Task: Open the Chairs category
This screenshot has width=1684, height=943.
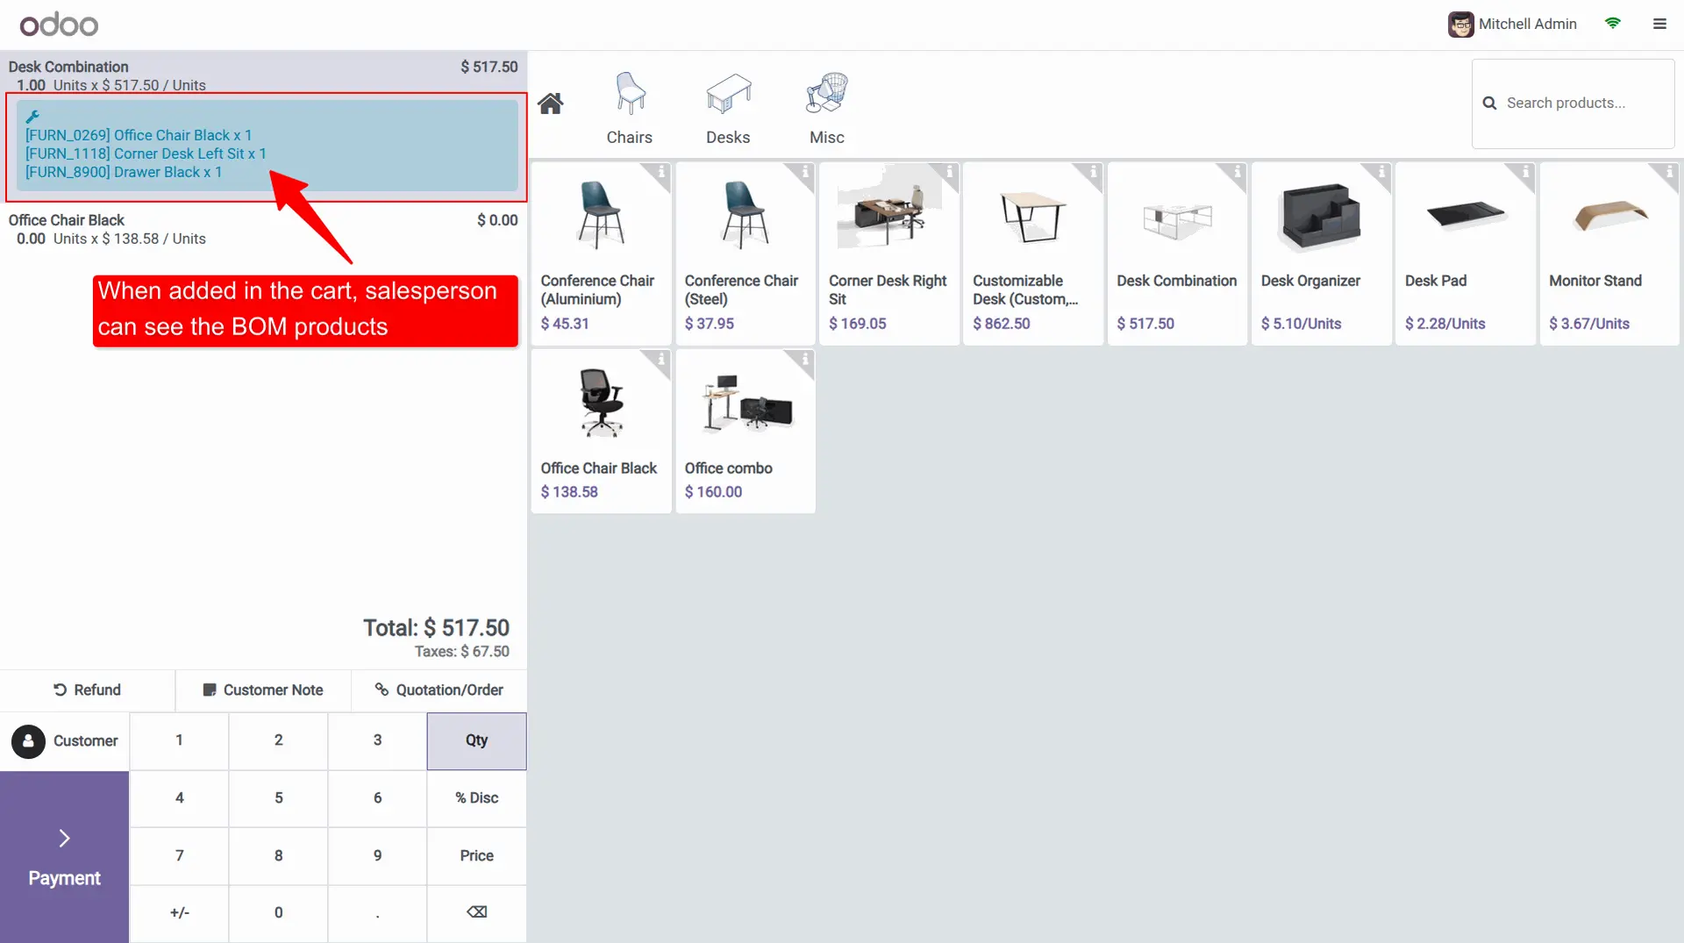Action: click(630, 108)
